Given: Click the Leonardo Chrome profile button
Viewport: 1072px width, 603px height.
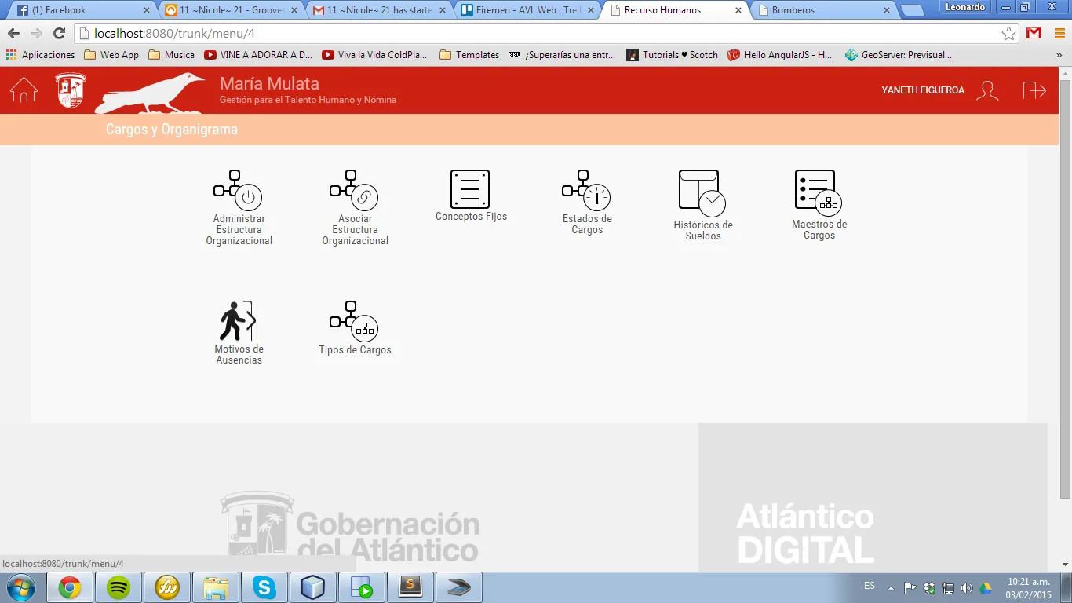Looking at the screenshot, I should click(964, 7).
